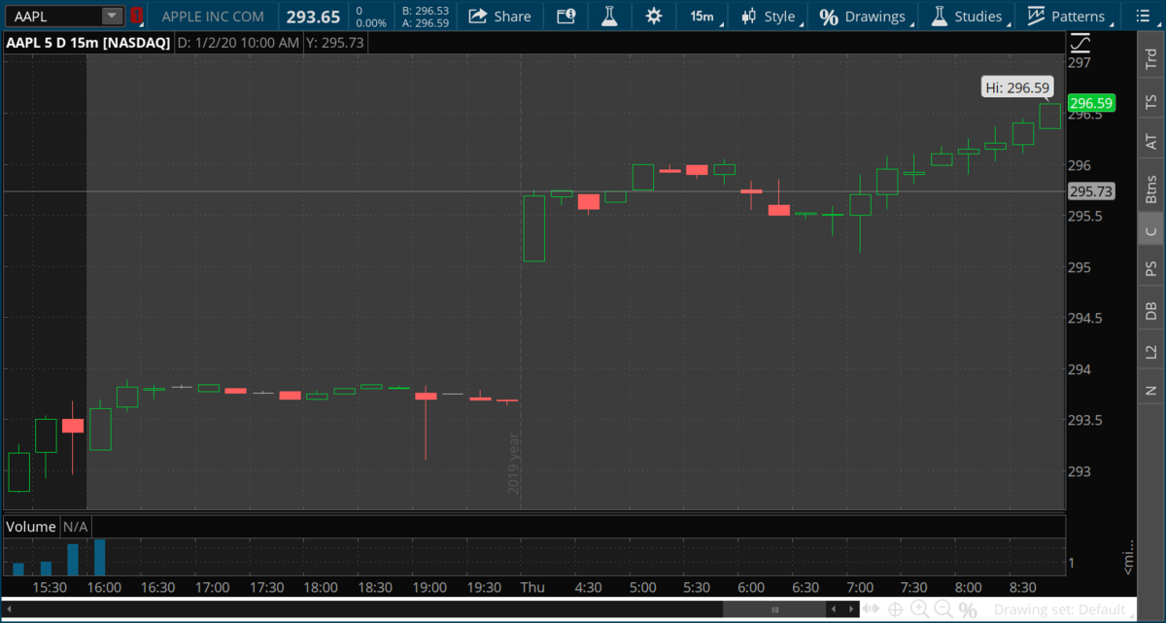Viewport: 1166px width, 623px height.
Task: Click the APPLE INC COM company name
Action: coord(211,17)
